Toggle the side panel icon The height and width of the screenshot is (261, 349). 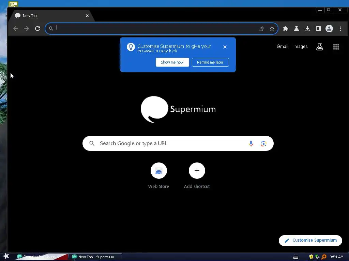(318, 29)
